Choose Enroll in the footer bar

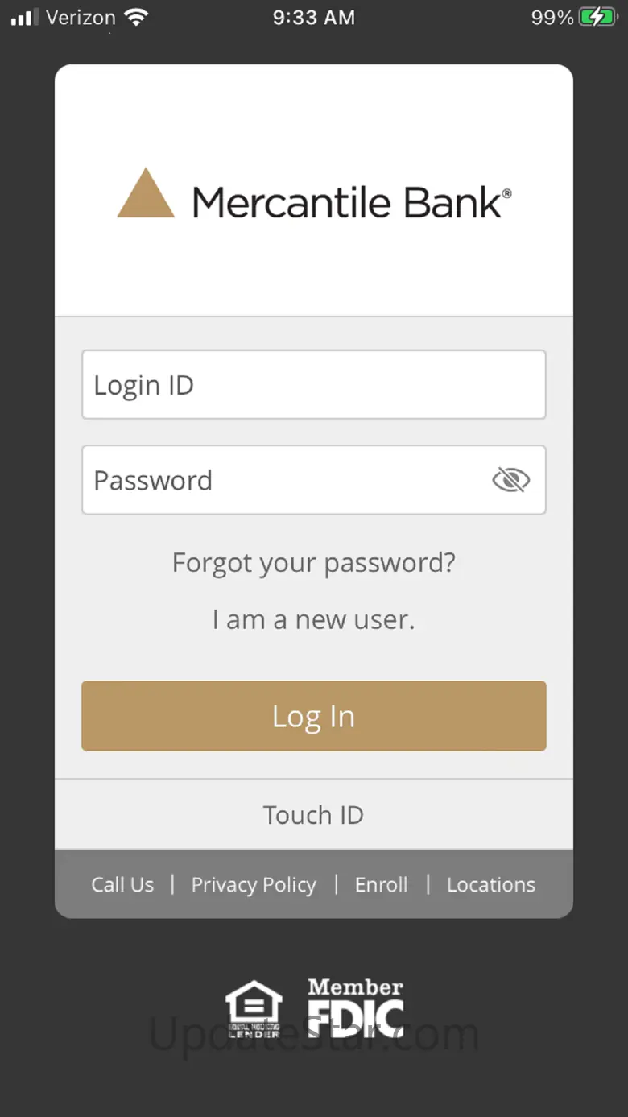pyautogui.click(x=381, y=885)
